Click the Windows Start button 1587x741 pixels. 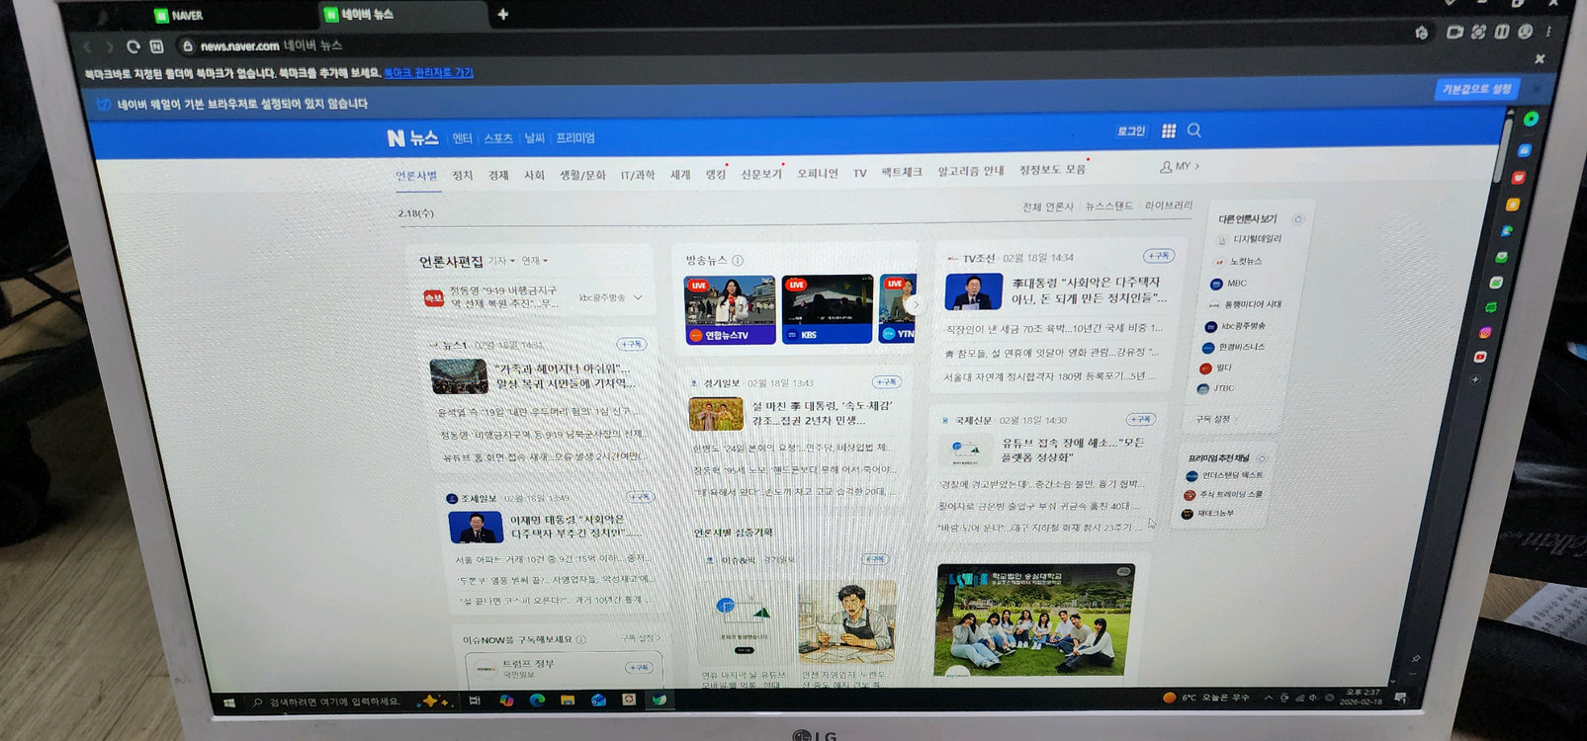[229, 702]
